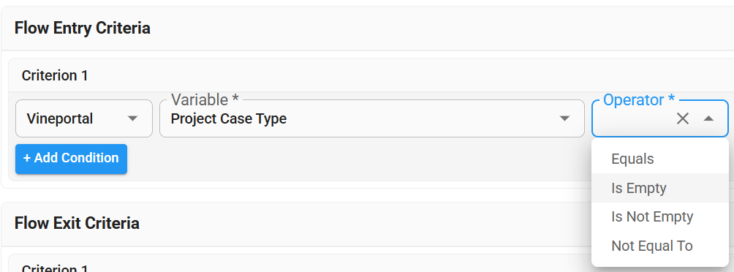734x272 pixels.
Task: Select Criterion 1 header under Flow Exit Criteria
Action: (x=55, y=268)
